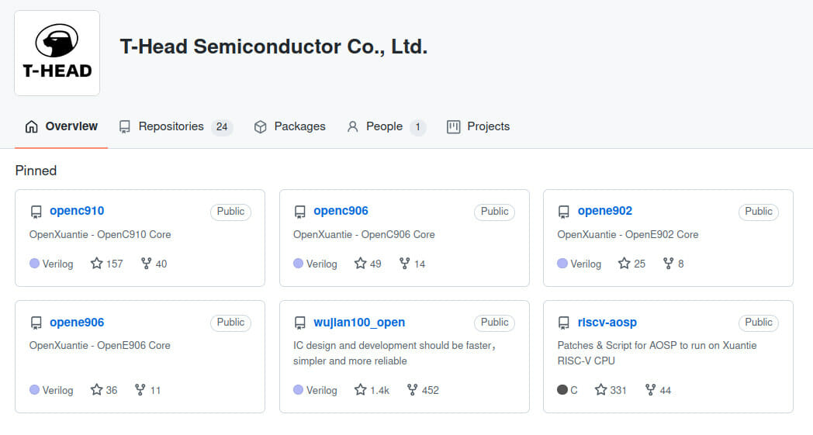813x435 pixels.
Task: Go to the Projects tab
Action: (x=478, y=126)
